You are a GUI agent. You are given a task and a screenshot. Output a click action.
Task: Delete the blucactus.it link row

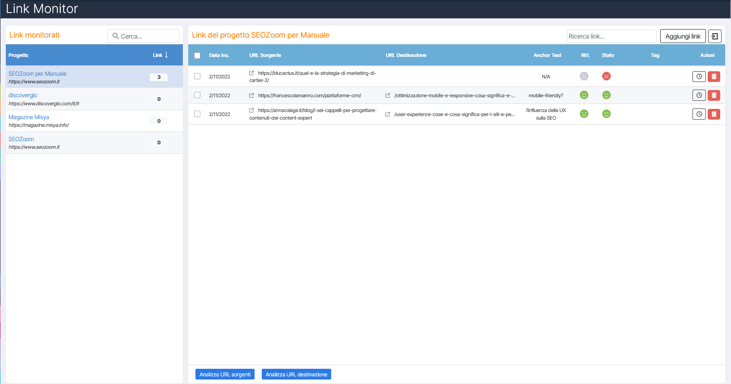[x=714, y=77]
